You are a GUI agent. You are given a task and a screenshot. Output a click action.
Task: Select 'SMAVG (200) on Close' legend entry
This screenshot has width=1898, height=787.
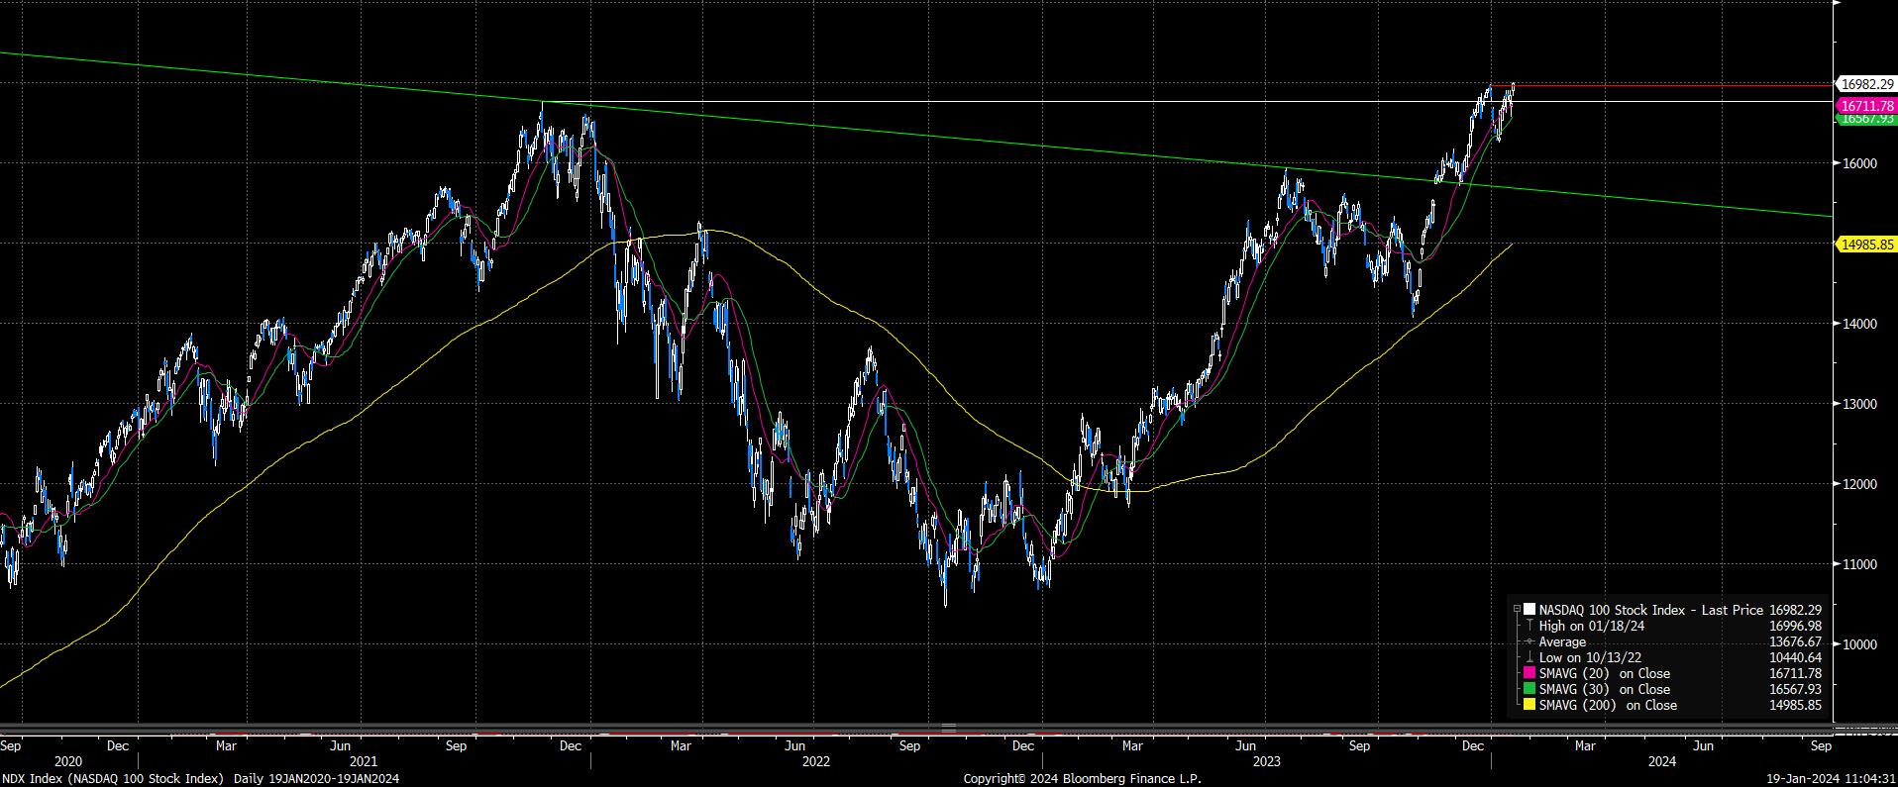1608,705
